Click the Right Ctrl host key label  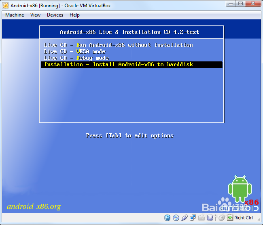[243, 218]
